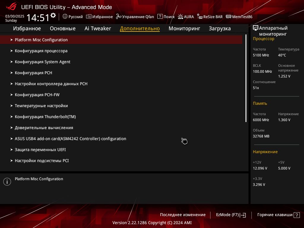The height and width of the screenshot is (228, 304).
Task: Open ASUS USB4 add-on card configuration
Action: tap(70, 139)
